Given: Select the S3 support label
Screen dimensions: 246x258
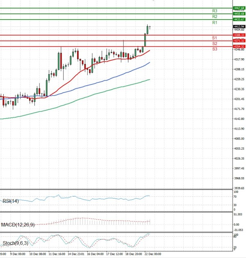Looking at the screenshot, I should point(214,49).
